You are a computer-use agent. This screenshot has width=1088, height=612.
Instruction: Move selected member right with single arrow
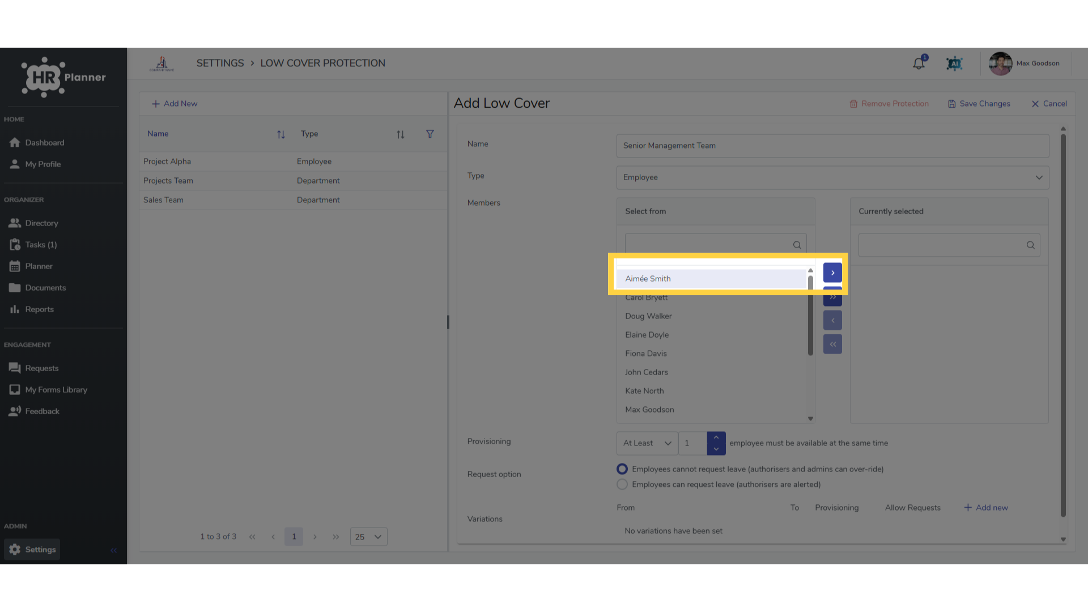tap(832, 273)
